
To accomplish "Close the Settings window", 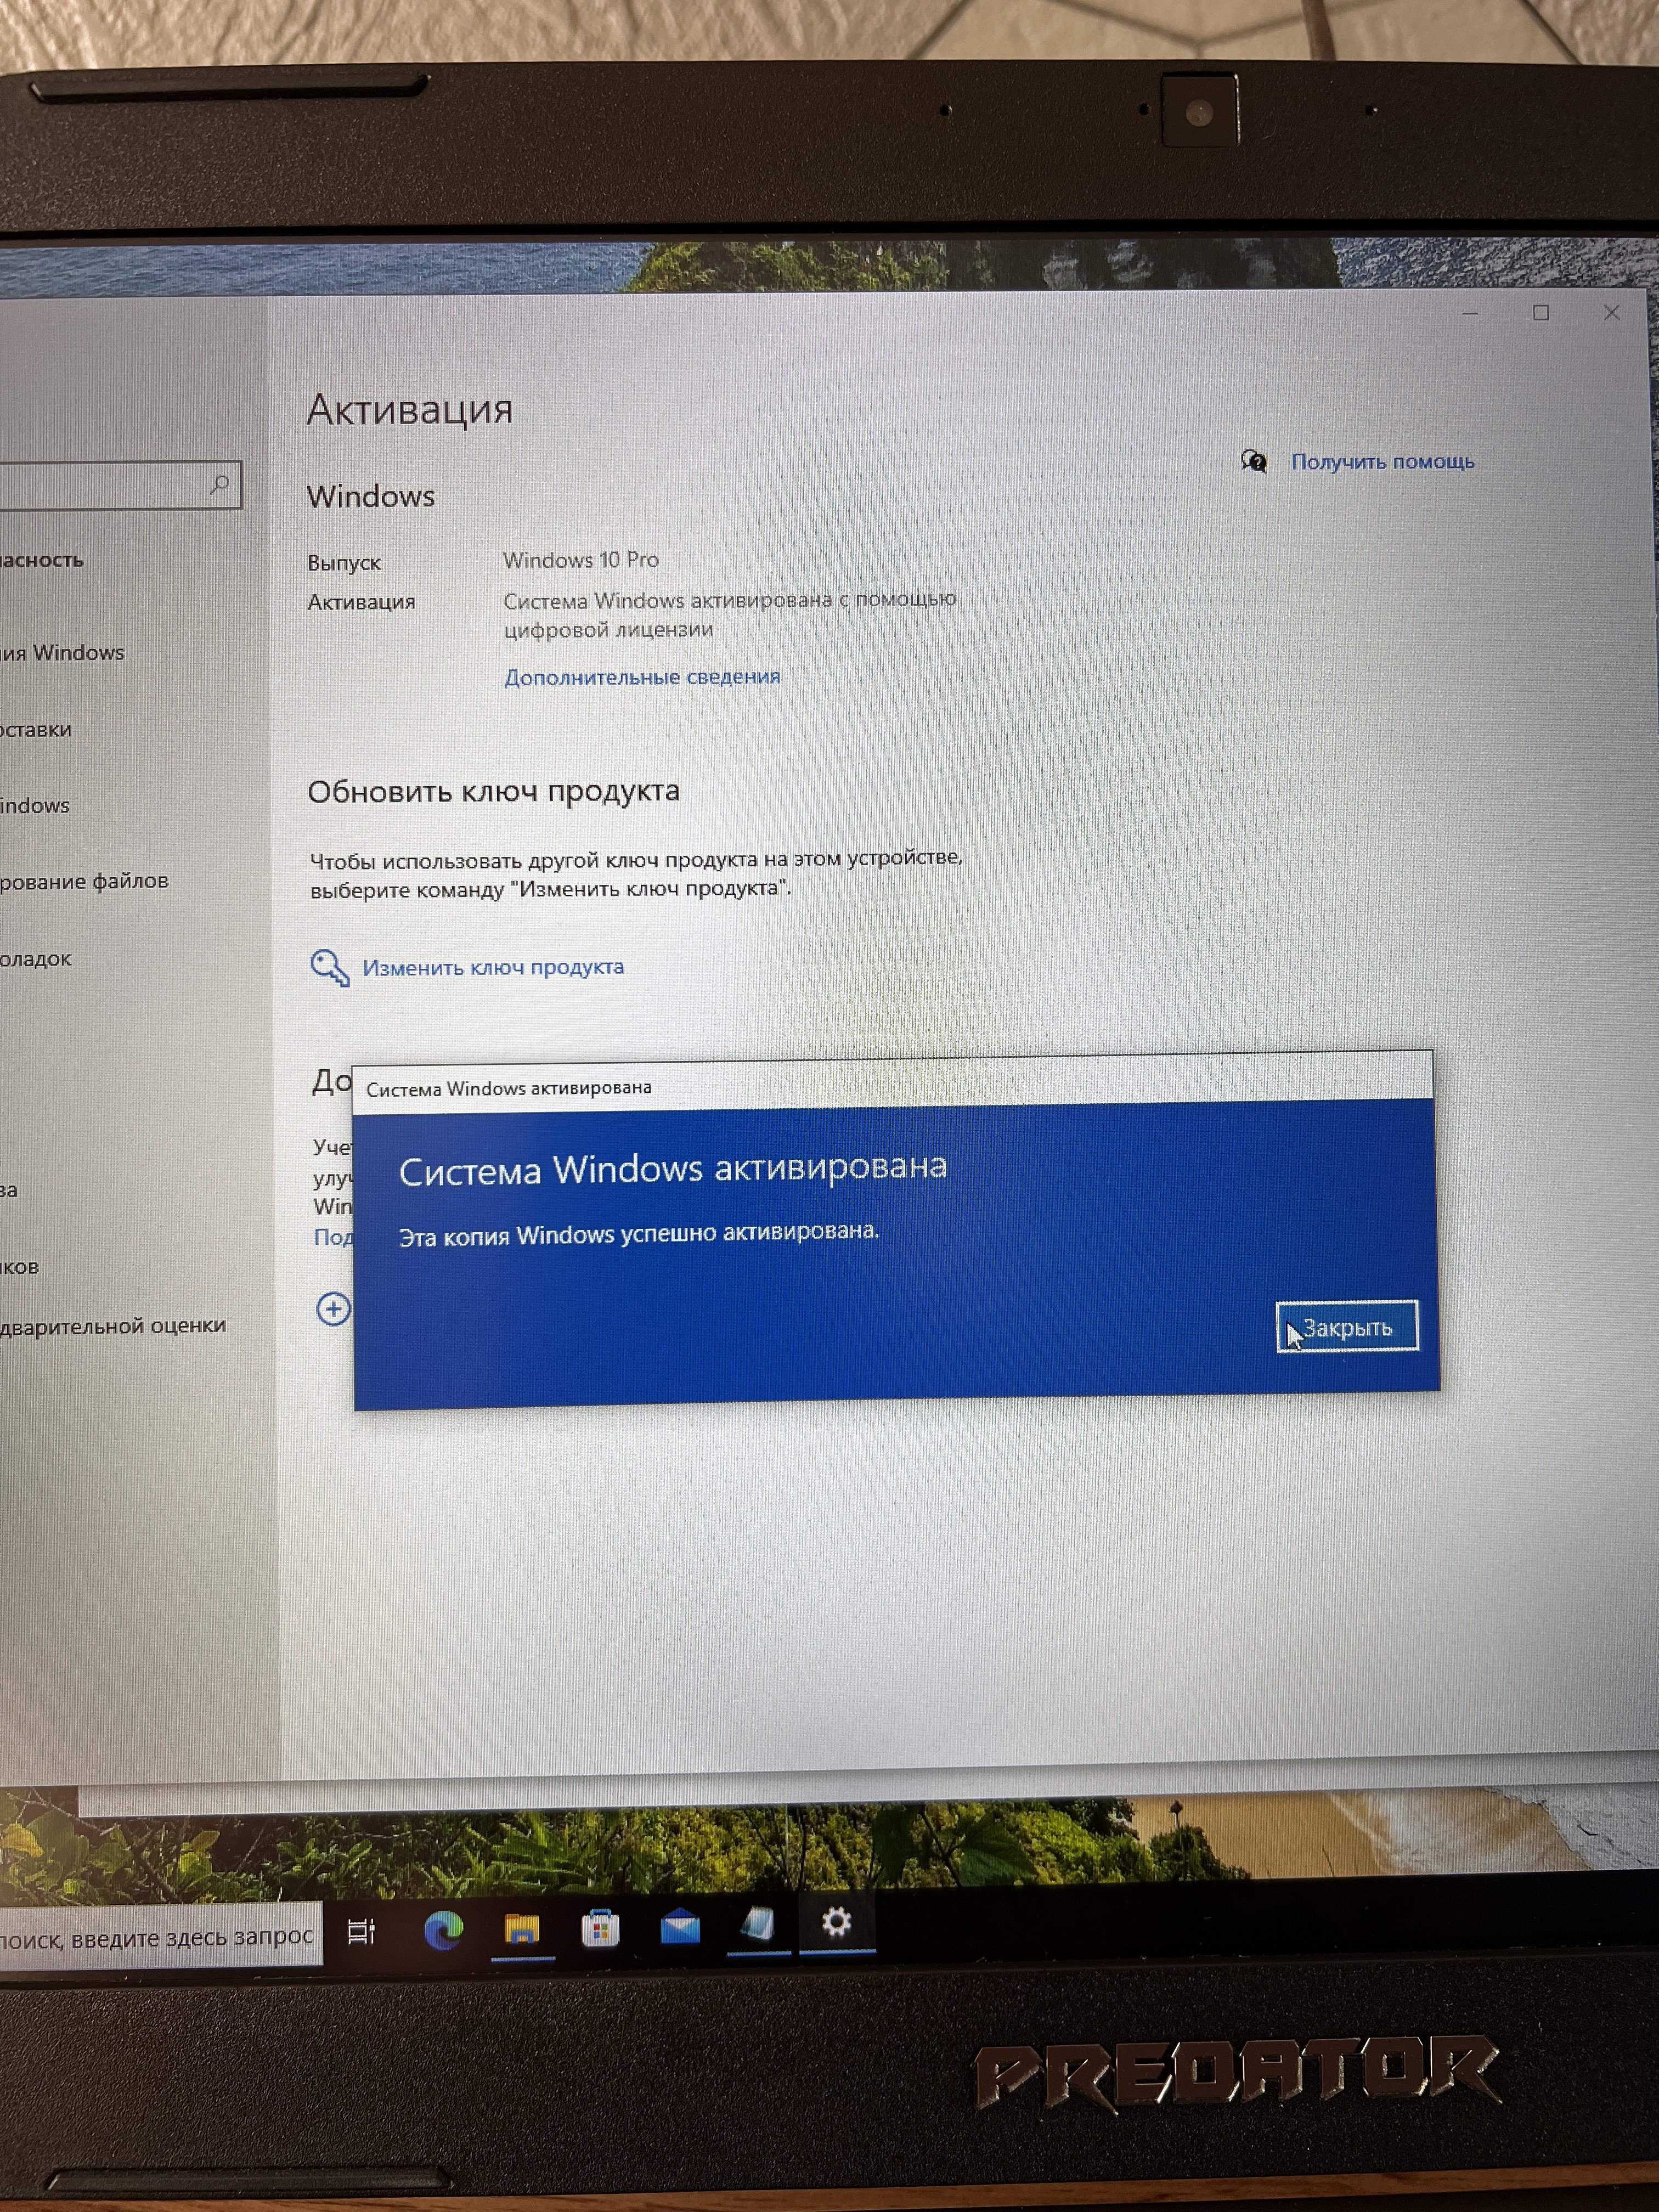I will tap(1612, 313).
